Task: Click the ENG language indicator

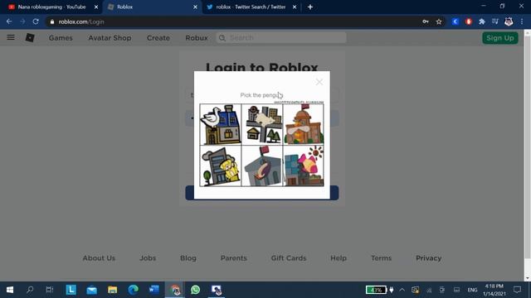Action: tap(472, 290)
